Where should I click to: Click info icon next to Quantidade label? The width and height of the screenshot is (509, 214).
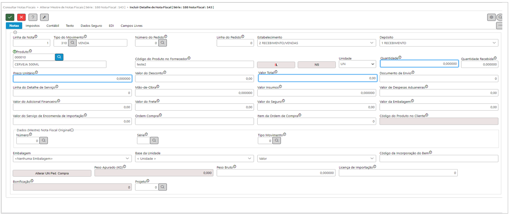click(x=400, y=57)
